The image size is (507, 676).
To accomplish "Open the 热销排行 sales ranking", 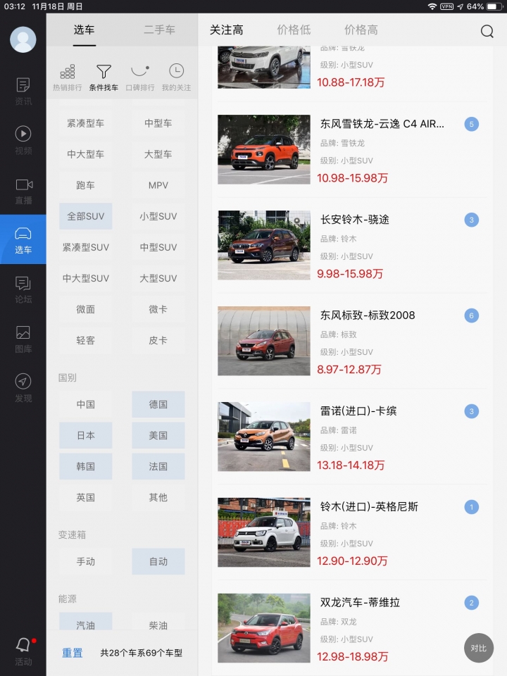I will 68,77.
